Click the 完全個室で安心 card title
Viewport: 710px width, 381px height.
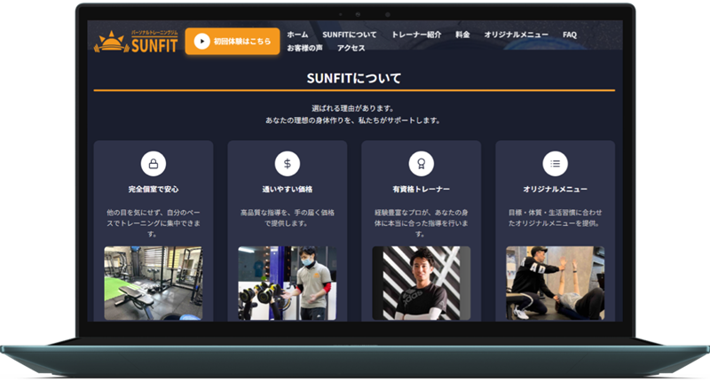[x=154, y=189]
